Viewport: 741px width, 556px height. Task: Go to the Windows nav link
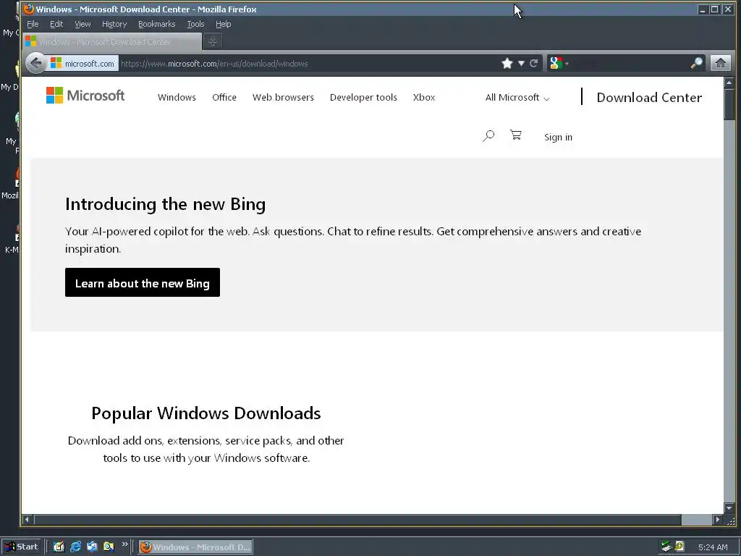(177, 98)
